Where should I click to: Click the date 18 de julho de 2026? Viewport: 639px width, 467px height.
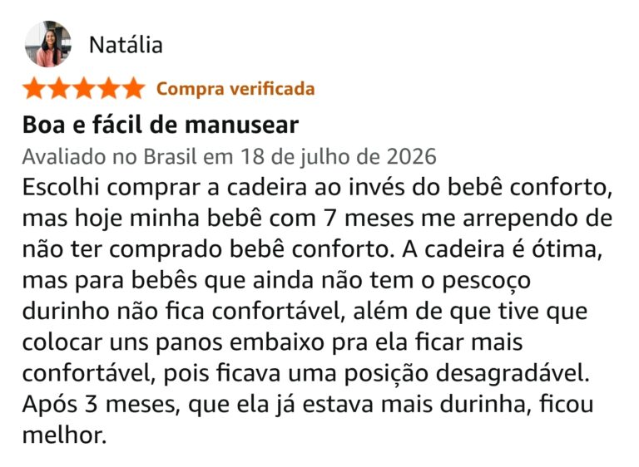click(x=339, y=157)
